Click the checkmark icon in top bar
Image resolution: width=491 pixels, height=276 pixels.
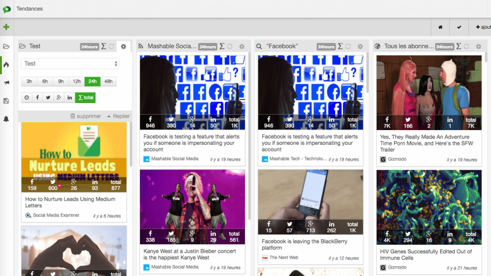pos(459,27)
